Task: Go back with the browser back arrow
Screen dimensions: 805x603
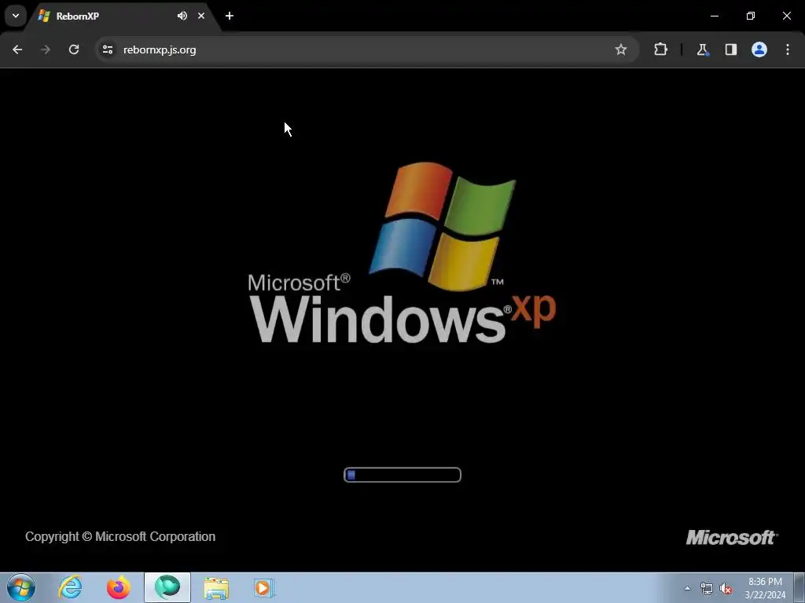Action: [17, 49]
